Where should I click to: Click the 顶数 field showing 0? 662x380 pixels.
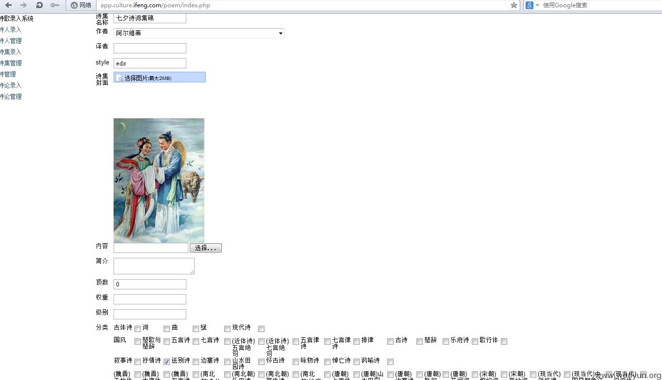[150, 284]
